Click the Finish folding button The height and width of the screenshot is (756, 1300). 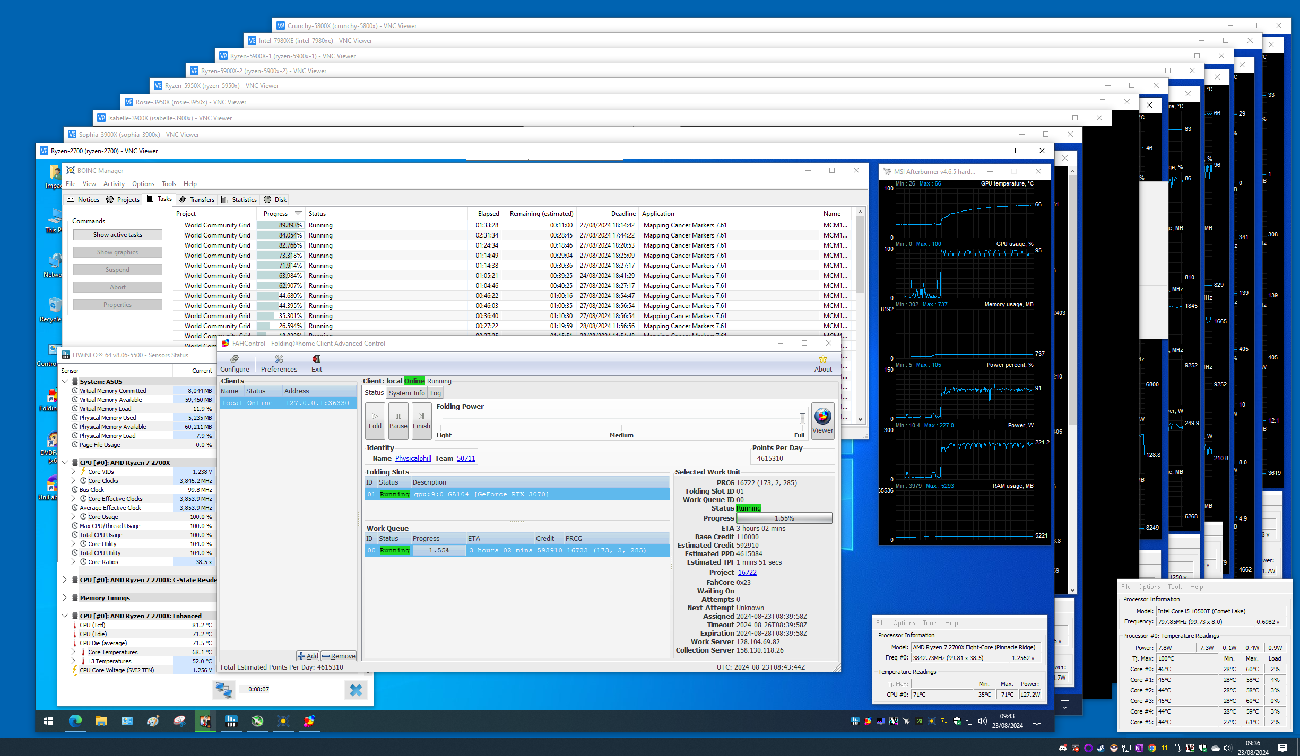421,421
